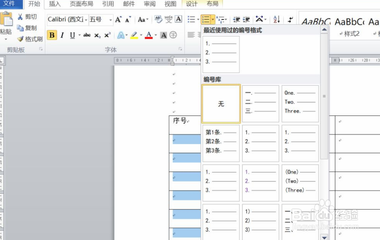Switch to the 插入 (Insert) tab
Screen dimensions: 380x240
click(55, 4)
